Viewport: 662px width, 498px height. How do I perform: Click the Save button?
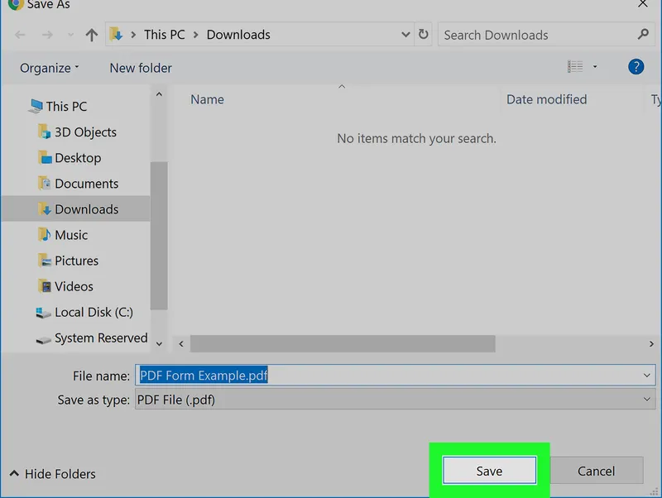point(488,470)
